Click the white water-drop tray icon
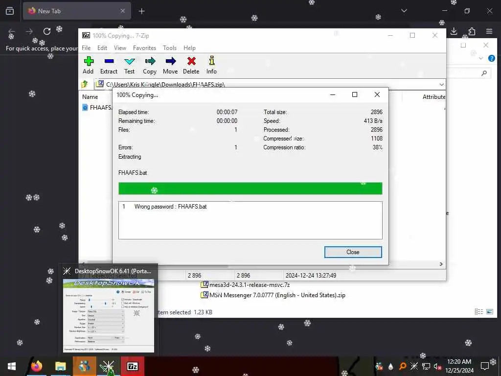Screen dimensions: 501x376 [390, 367]
